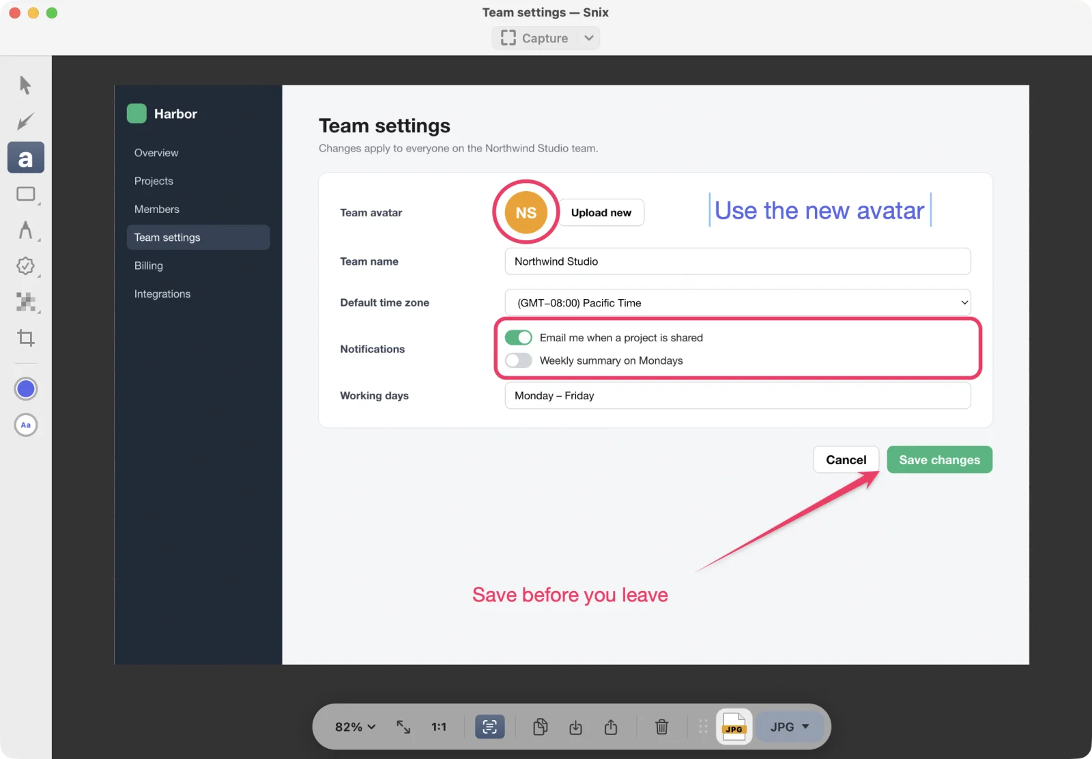The height and width of the screenshot is (759, 1092).
Task: Click the JPG file drag thumbnail
Action: 734,727
